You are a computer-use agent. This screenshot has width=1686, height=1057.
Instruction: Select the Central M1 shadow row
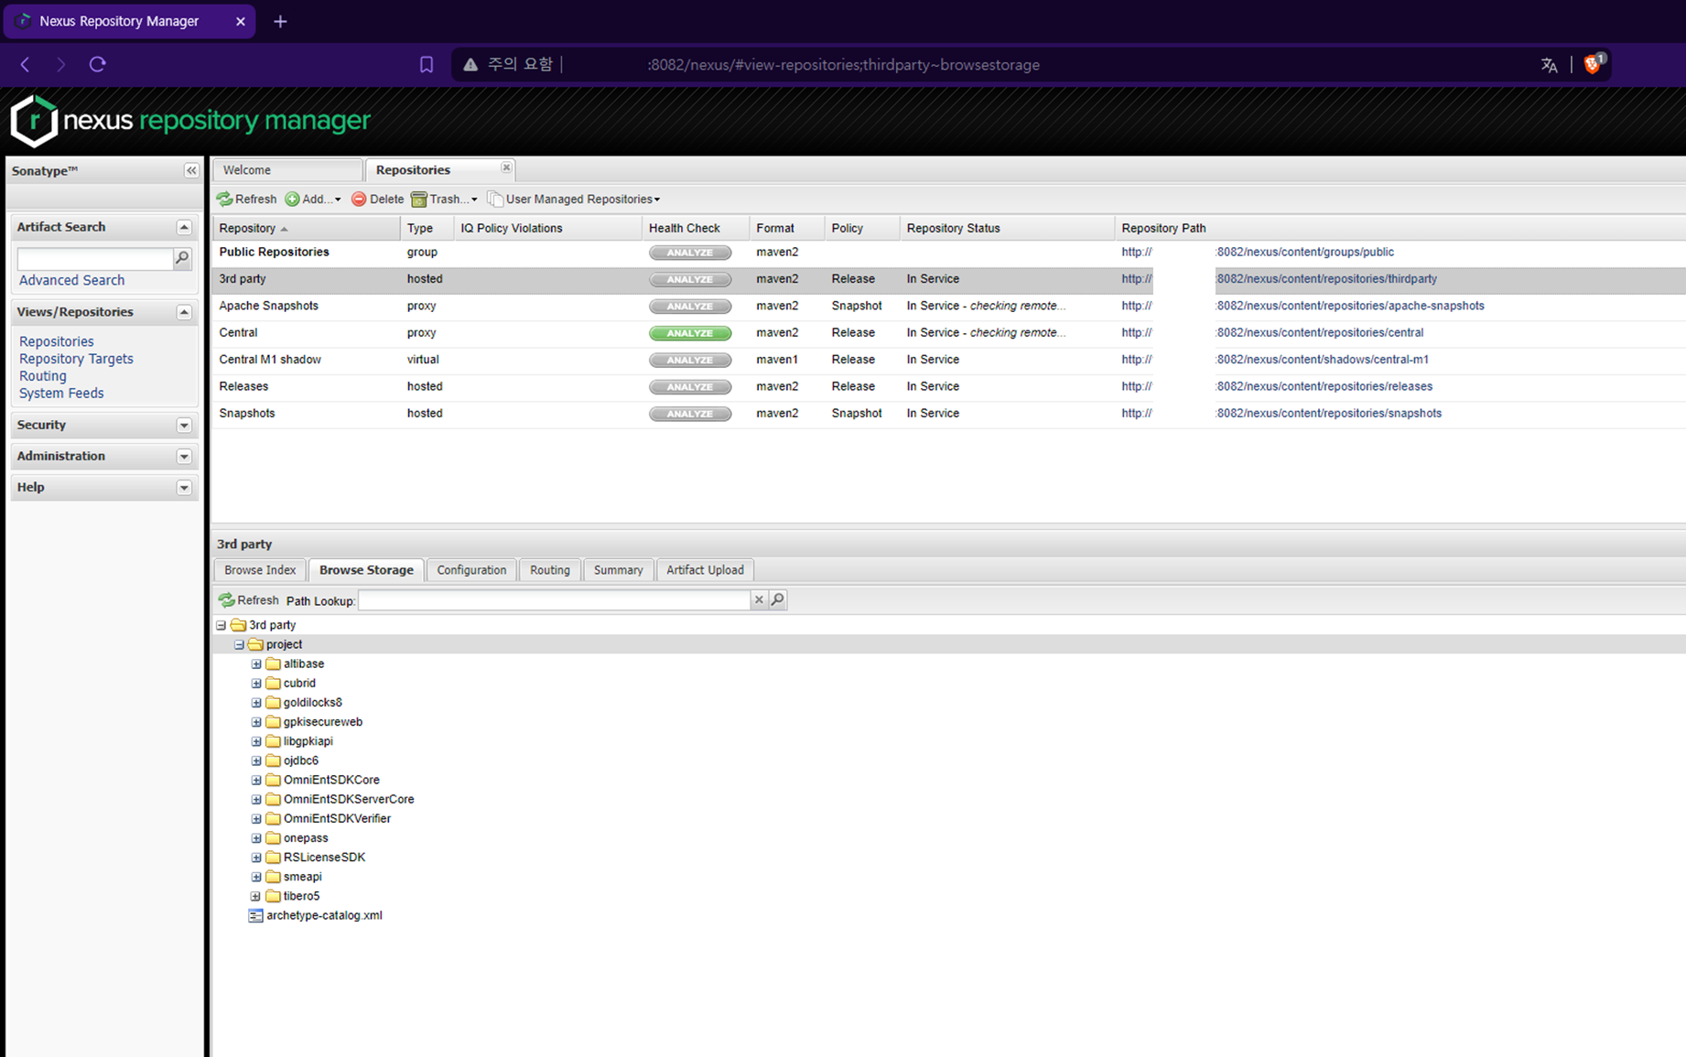click(x=948, y=360)
